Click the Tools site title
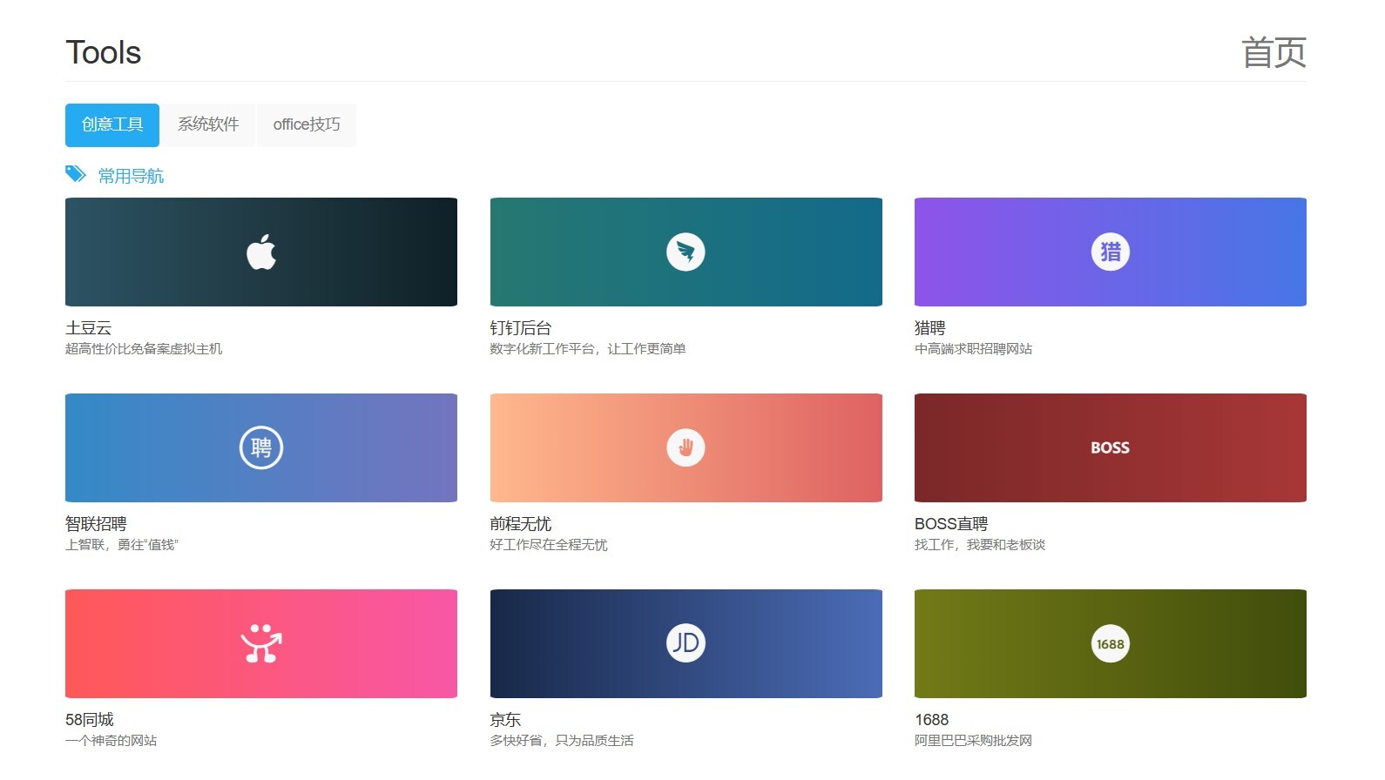This screenshot has height=780, width=1385. point(104,52)
